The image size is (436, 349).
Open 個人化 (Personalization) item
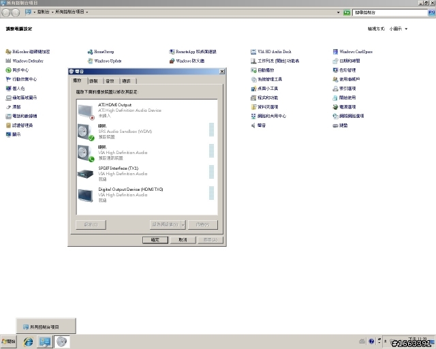(15, 89)
